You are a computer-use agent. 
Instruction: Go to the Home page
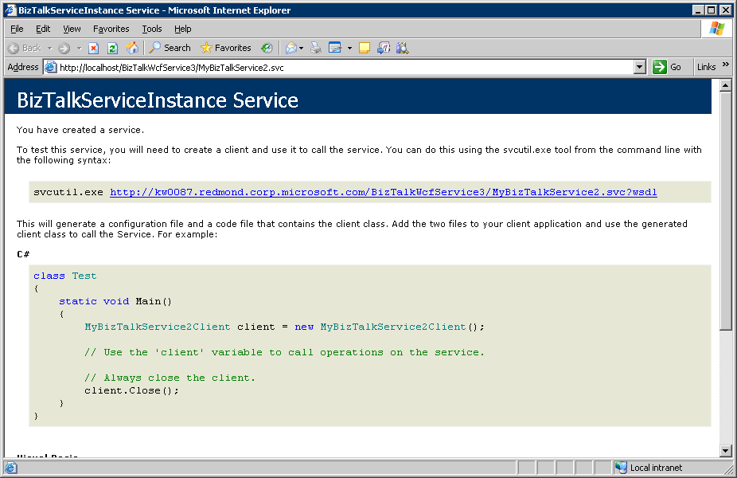[x=132, y=48]
